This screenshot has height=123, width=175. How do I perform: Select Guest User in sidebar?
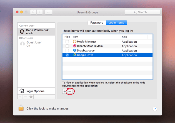click(x=36, y=44)
